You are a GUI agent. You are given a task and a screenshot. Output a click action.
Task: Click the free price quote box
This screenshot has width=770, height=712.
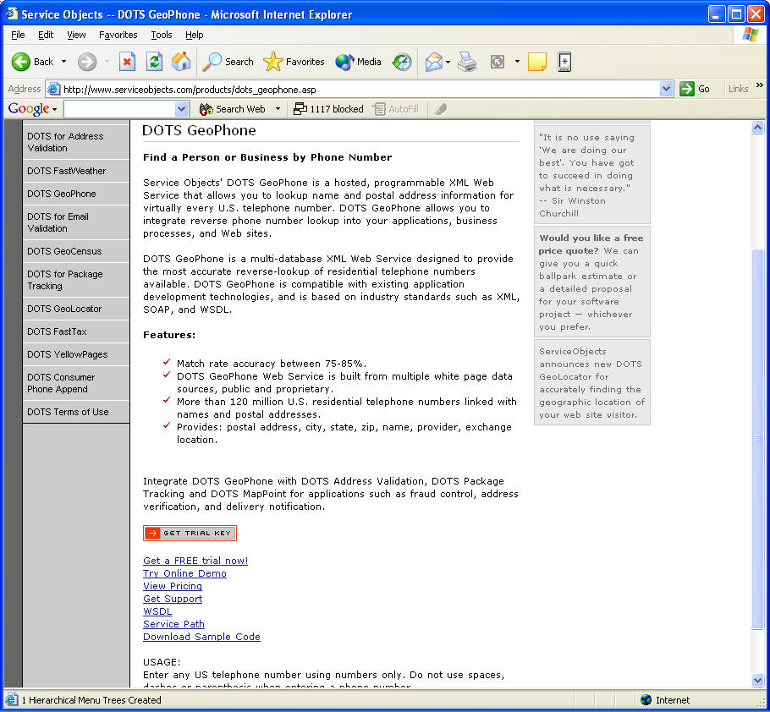pyautogui.click(x=591, y=282)
